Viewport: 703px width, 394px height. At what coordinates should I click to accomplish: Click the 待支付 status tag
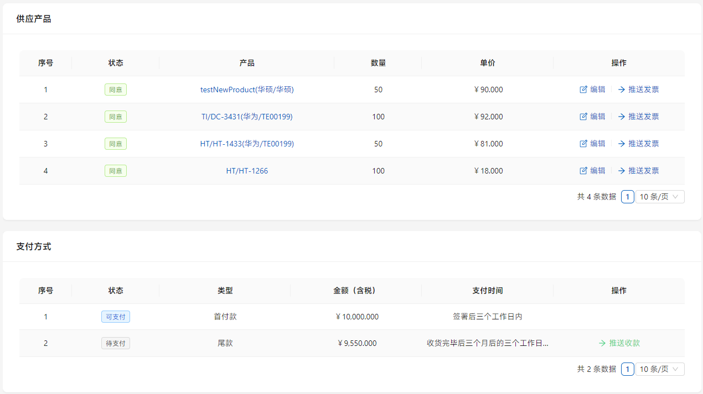[116, 343]
